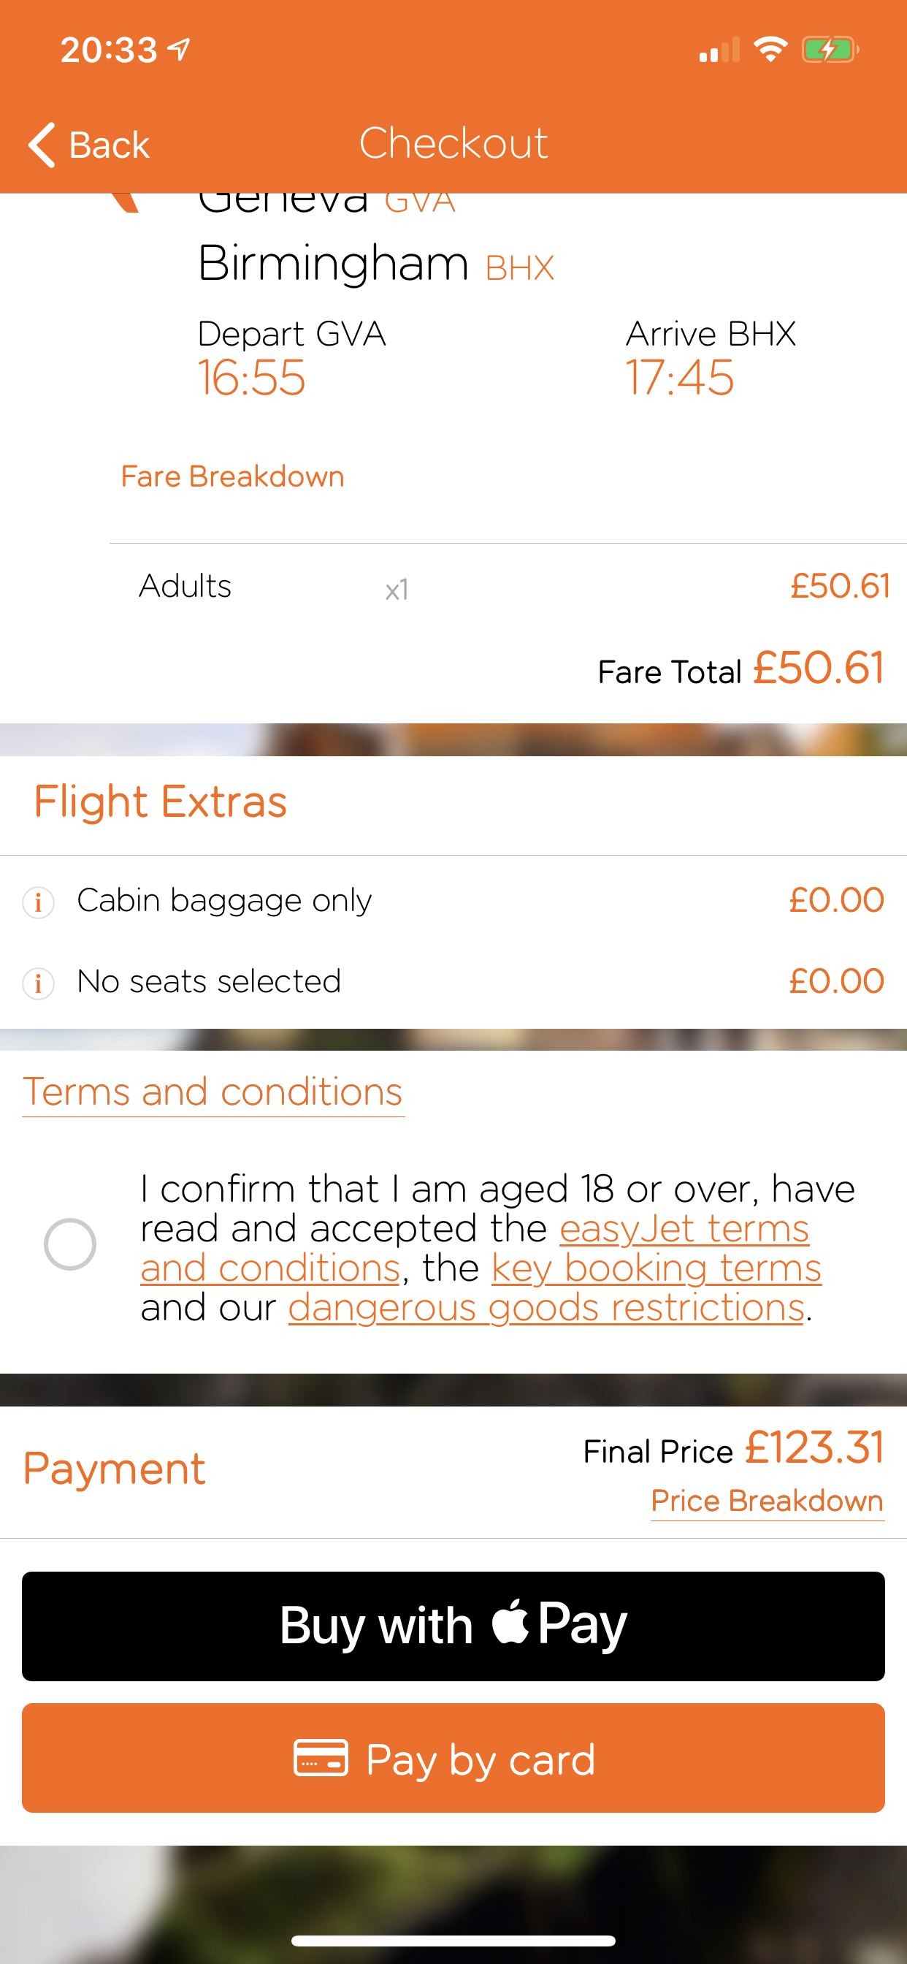Expand the Fare Breakdown section
The width and height of the screenshot is (907, 1964).
click(232, 476)
